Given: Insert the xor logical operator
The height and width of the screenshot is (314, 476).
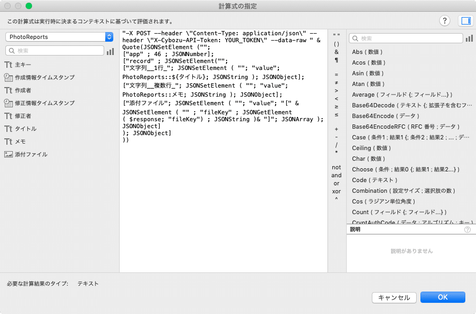Looking at the screenshot, I should [337, 191].
